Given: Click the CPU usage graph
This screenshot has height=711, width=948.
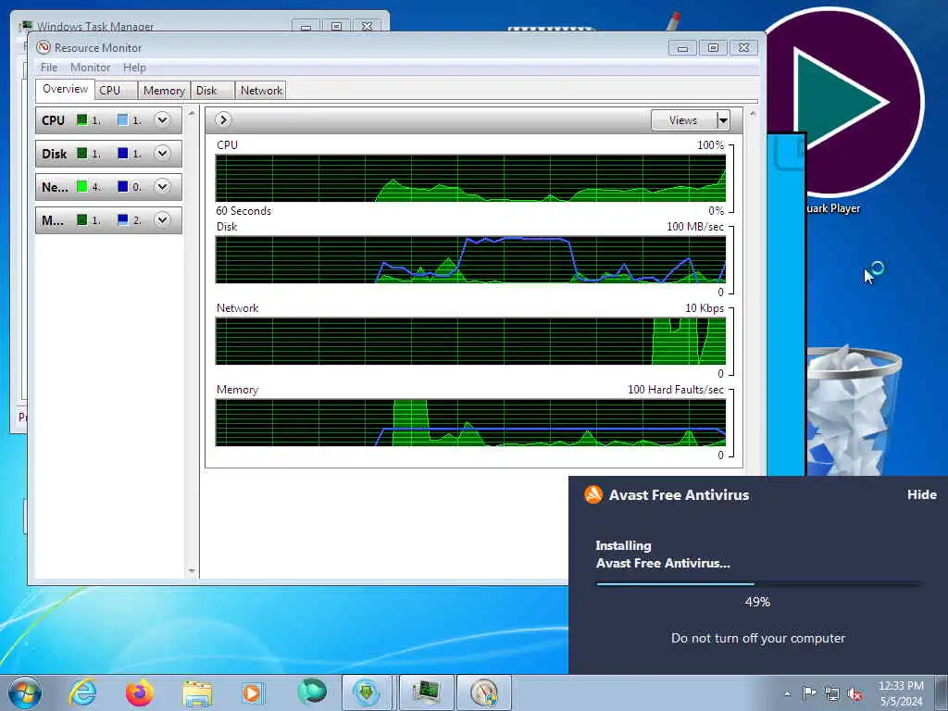Looking at the screenshot, I should 470,178.
